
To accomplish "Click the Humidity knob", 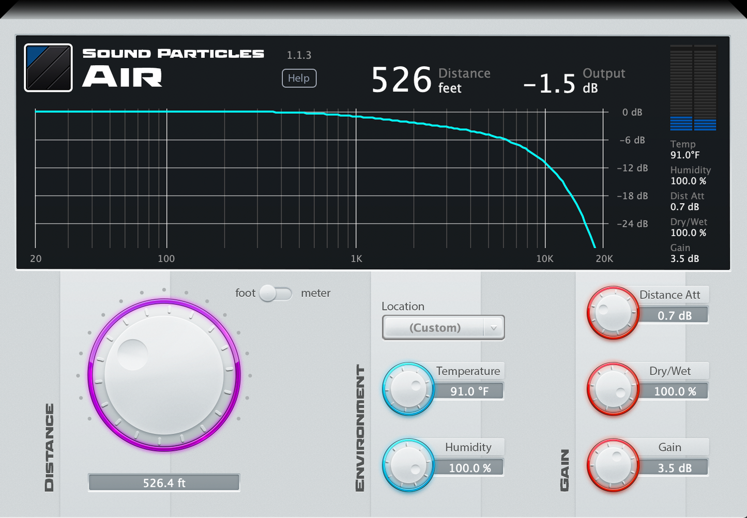I will (408, 465).
